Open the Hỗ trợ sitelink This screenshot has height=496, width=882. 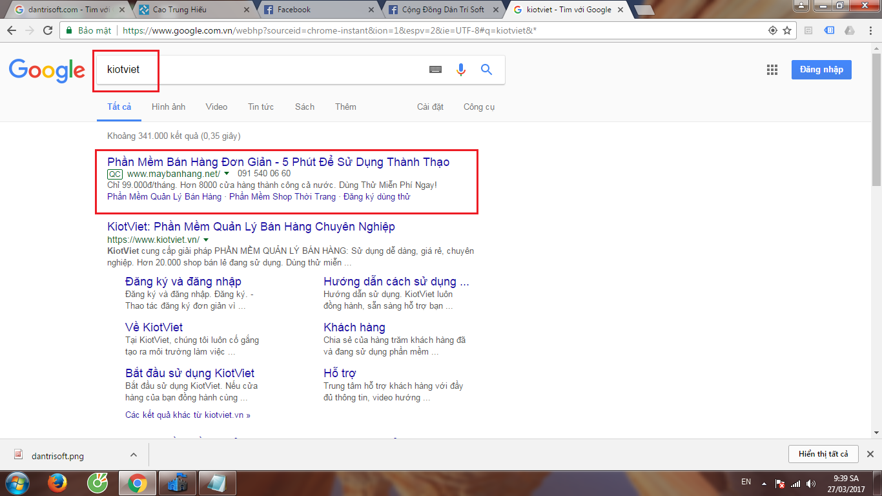click(x=340, y=373)
